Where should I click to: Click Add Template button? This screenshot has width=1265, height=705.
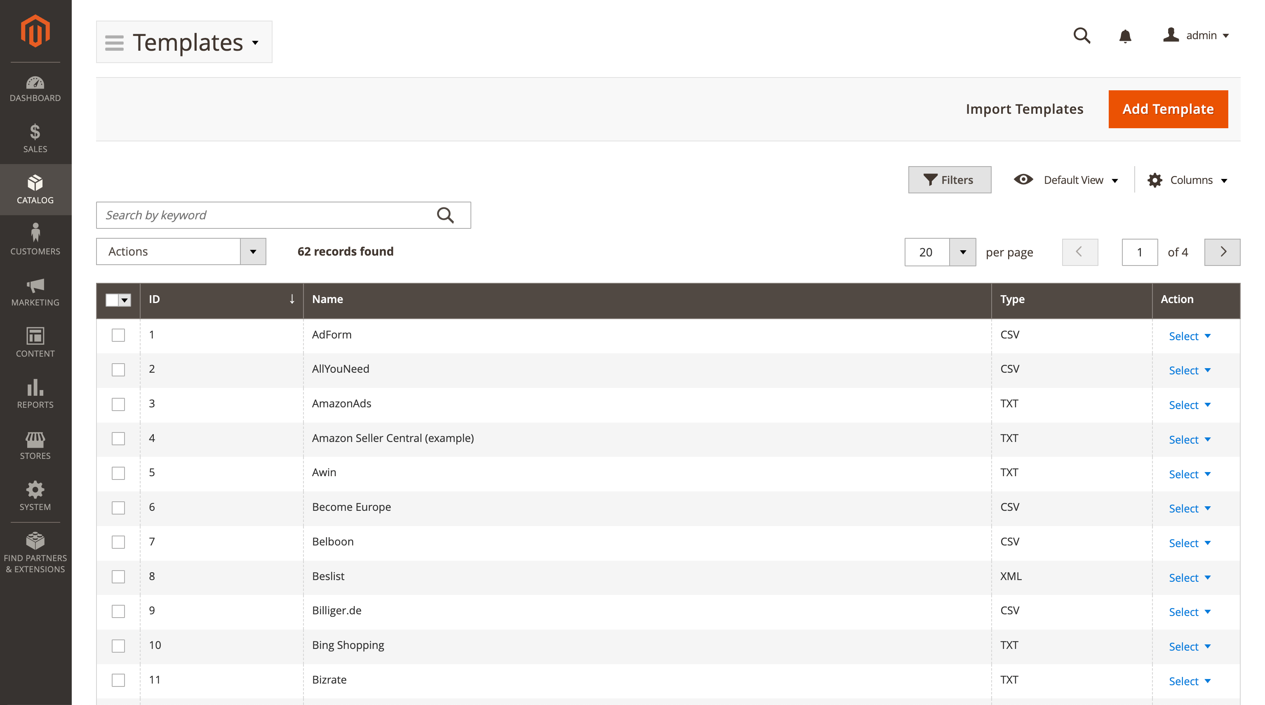(x=1168, y=109)
